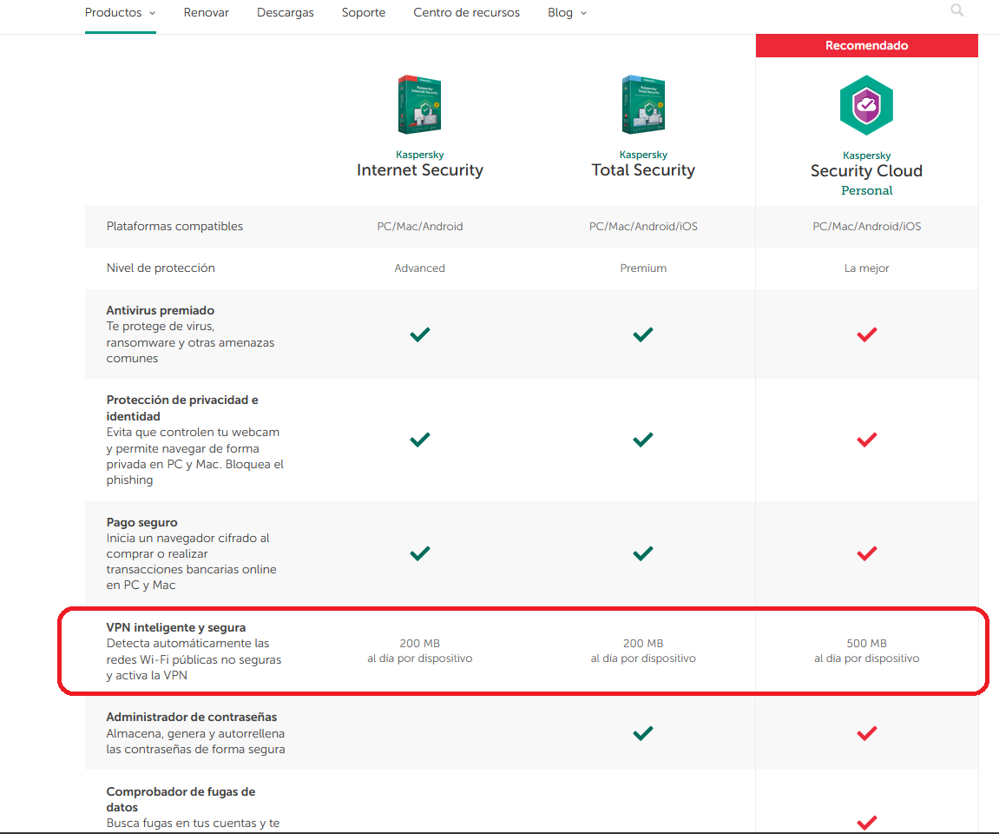999x834 pixels.
Task: Expand the Productos dropdown menu
Action: 120,13
